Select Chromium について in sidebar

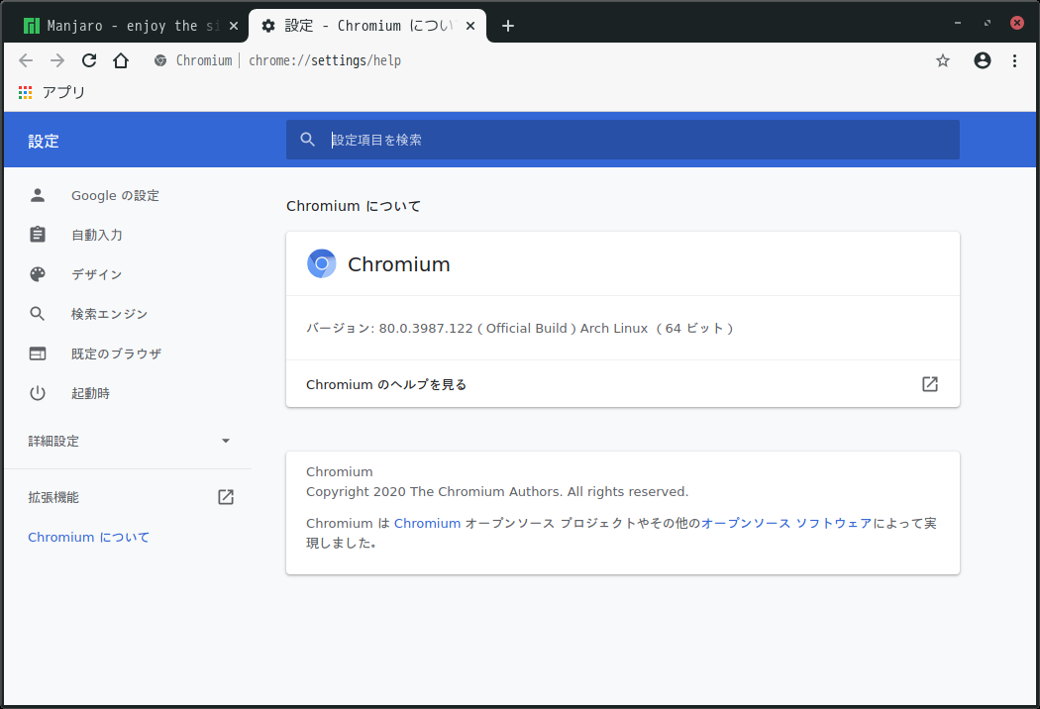pos(89,538)
